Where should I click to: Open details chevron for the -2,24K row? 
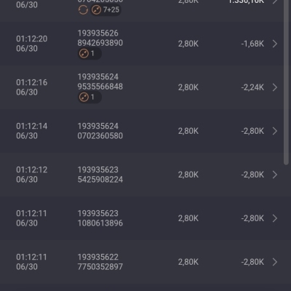coord(275,87)
